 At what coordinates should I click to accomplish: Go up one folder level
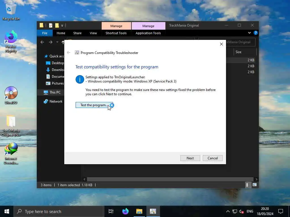click(63, 42)
